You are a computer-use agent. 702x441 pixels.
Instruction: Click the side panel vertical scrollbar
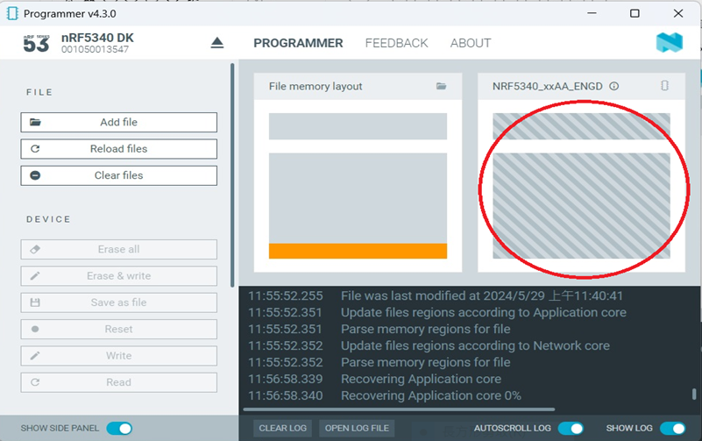tap(232, 175)
